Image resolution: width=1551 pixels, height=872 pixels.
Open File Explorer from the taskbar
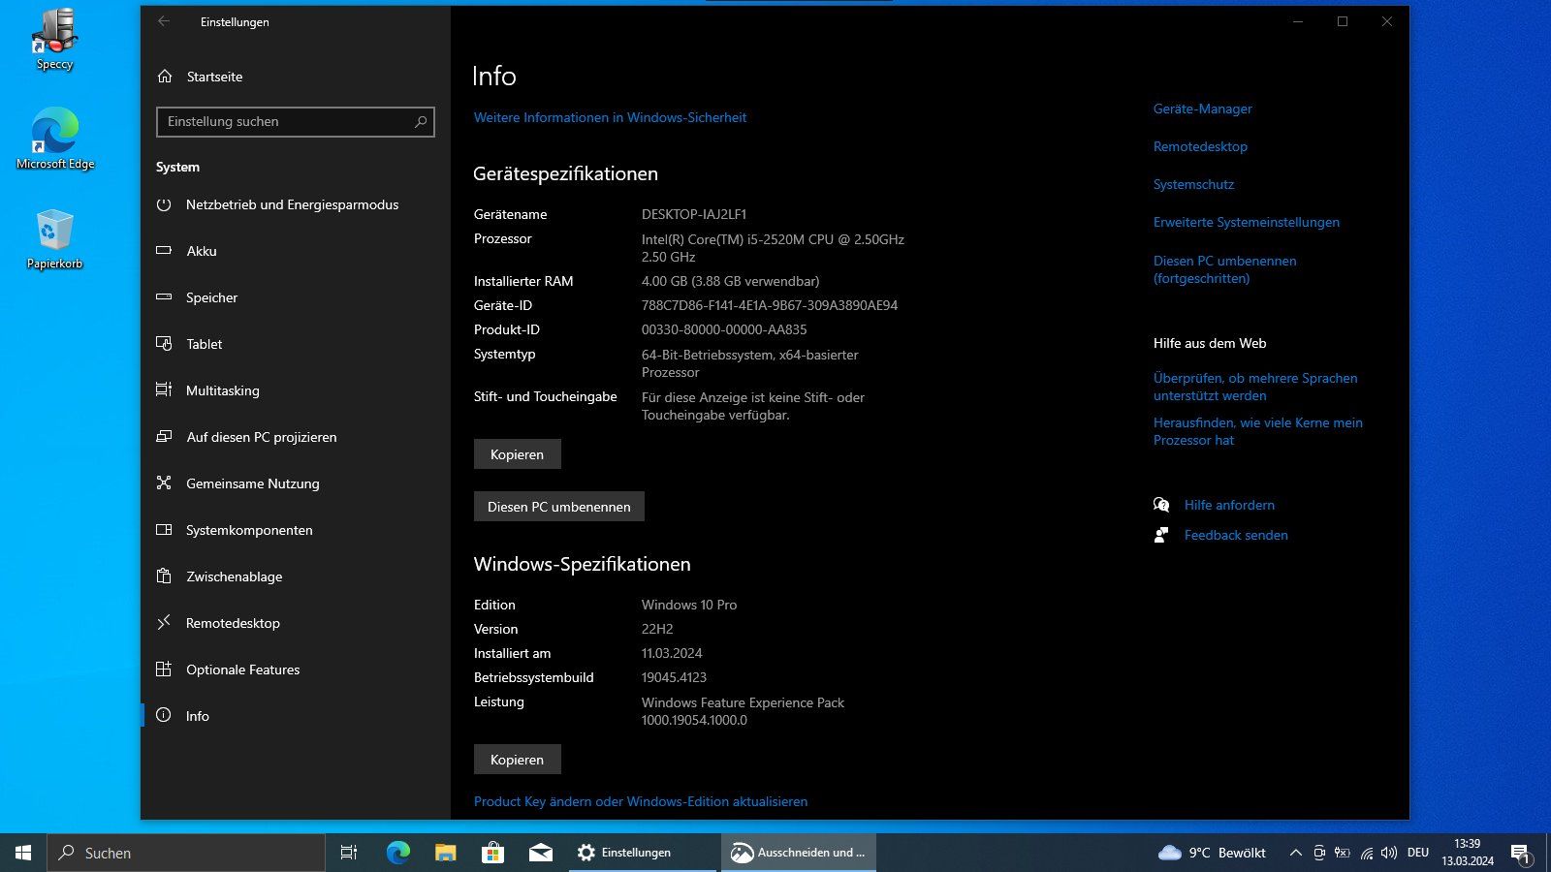point(446,853)
